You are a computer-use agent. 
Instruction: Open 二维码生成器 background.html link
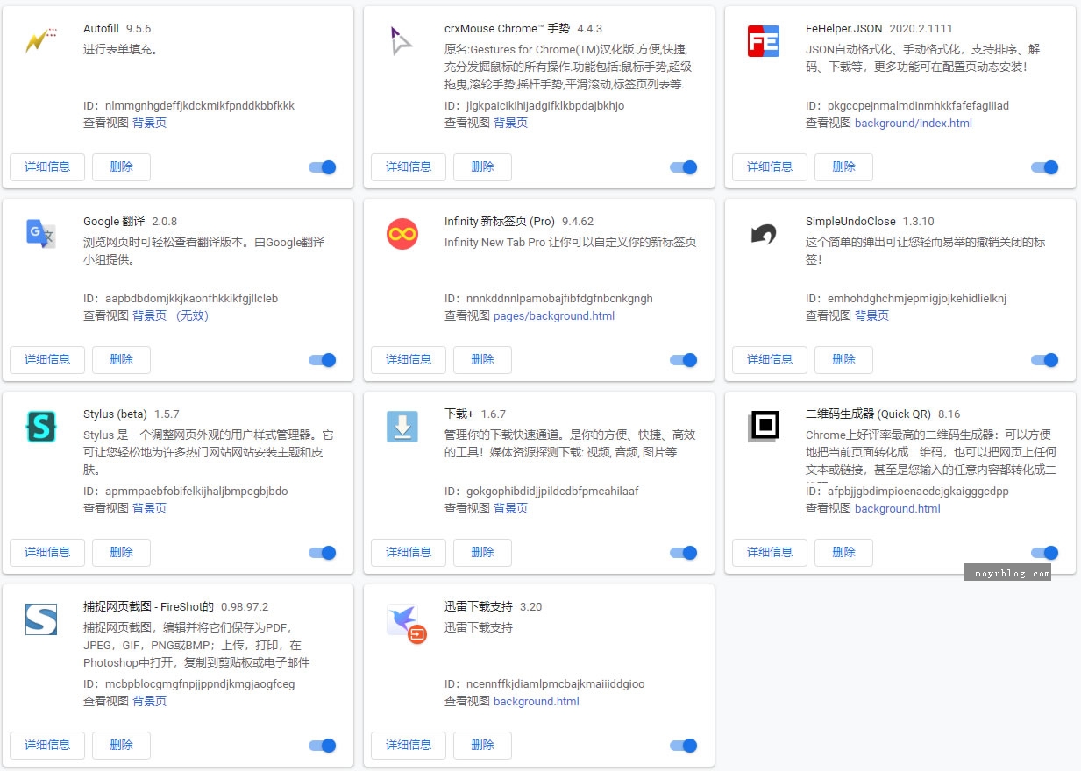pos(898,508)
